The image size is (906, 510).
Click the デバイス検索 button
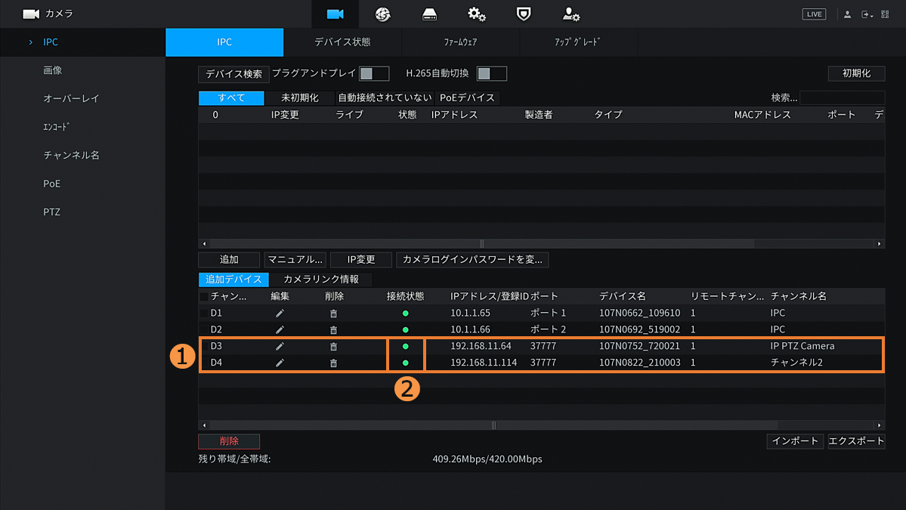pyautogui.click(x=233, y=74)
